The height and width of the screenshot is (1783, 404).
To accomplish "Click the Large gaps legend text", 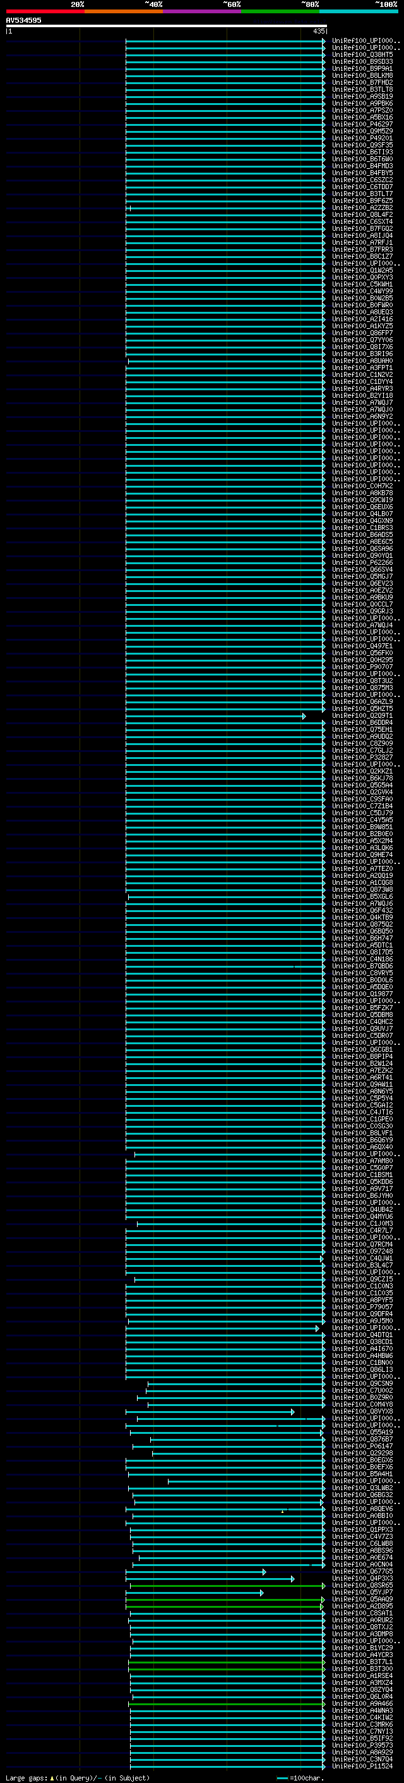I will [x=78, y=1777].
